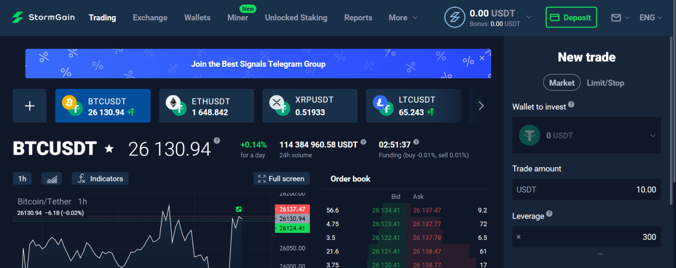Screen dimensions: 676x268
Task: Select the Market order type
Action: (562, 82)
